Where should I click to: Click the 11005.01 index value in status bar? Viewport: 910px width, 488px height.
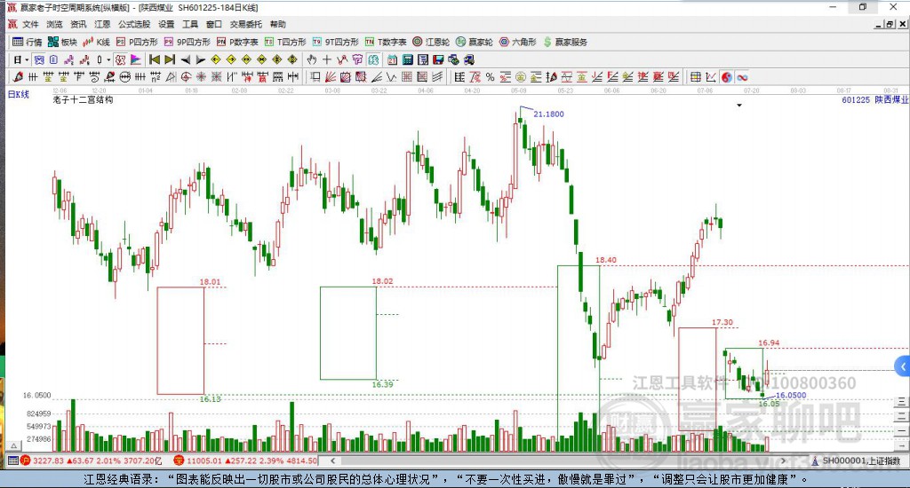tap(204, 460)
